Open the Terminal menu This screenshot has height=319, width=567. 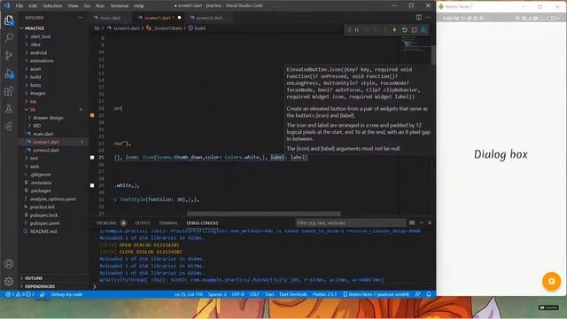click(x=120, y=6)
